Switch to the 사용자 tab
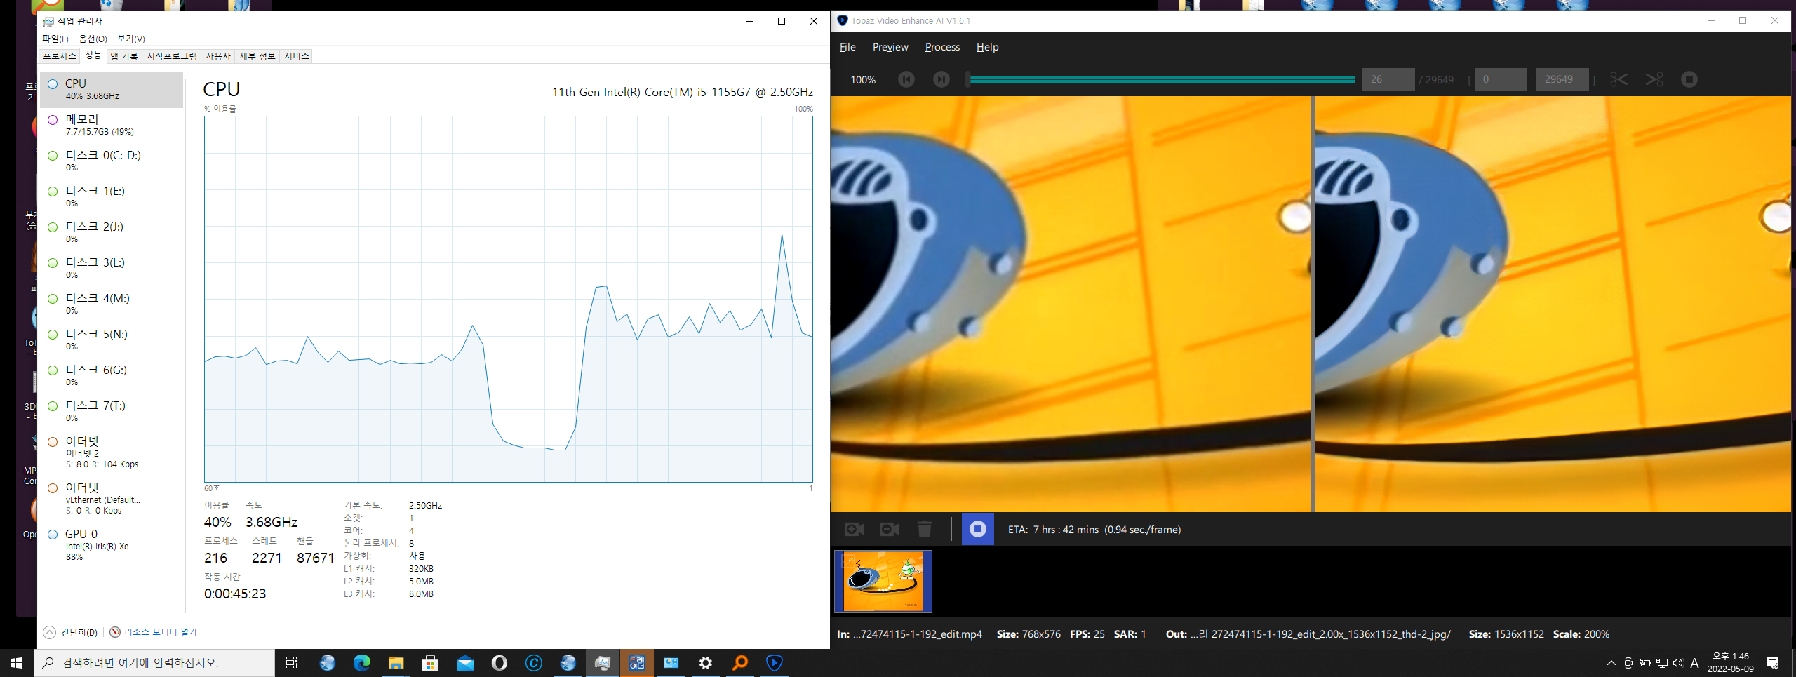 218,56
